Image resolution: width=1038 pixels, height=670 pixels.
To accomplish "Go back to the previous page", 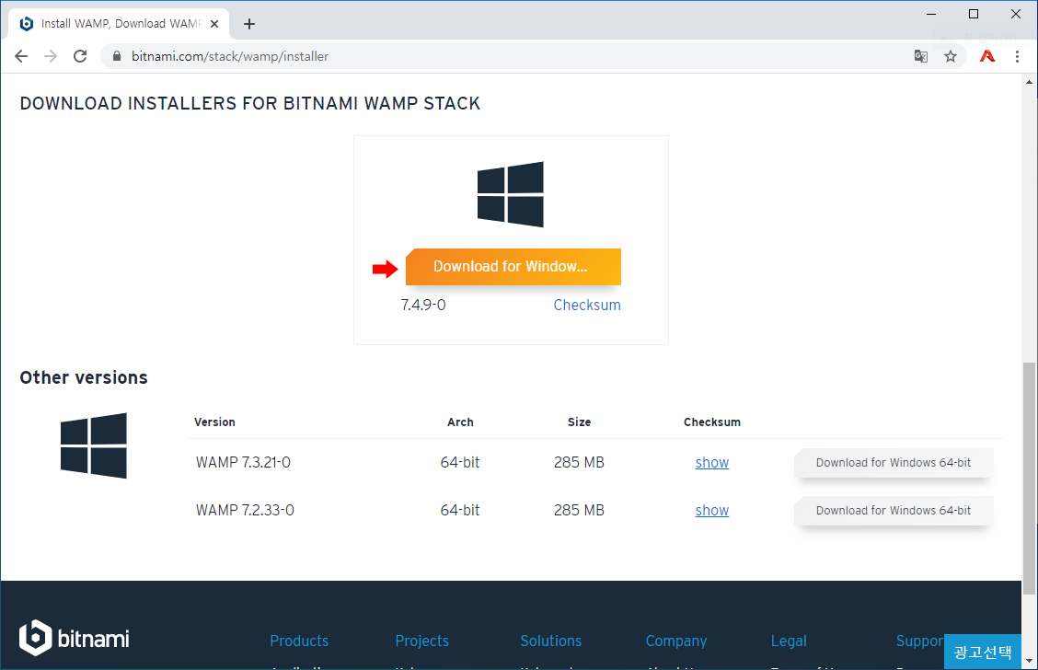I will (x=21, y=56).
